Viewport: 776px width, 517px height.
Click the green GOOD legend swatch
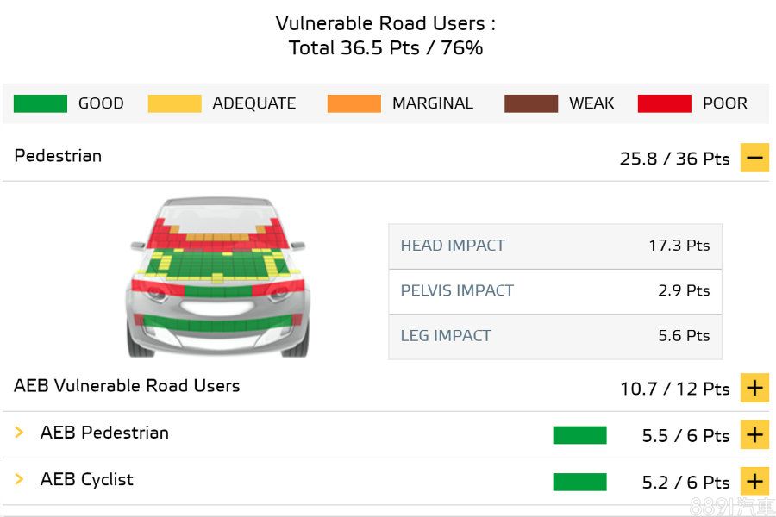click(41, 103)
